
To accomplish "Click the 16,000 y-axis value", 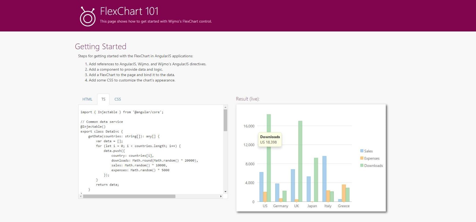I will 249,126.
